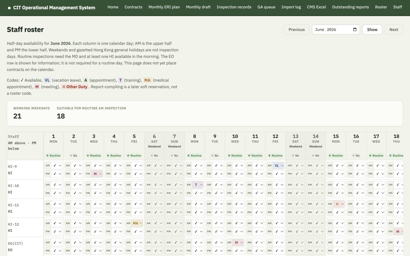Open HI-12 AM dropdown for June 17
The width and height of the screenshot is (410, 256).
(379, 223)
